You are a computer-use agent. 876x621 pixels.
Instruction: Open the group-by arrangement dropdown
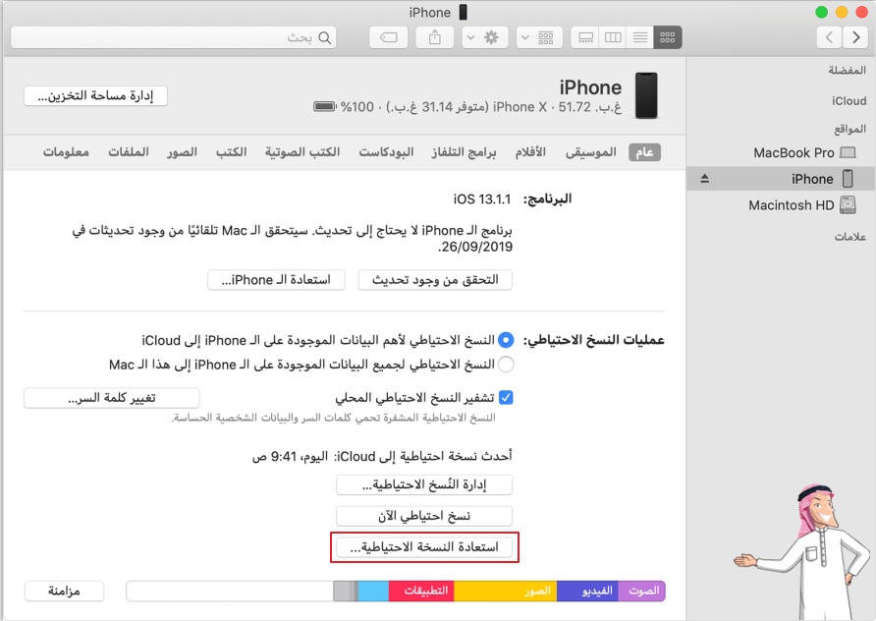[539, 37]
